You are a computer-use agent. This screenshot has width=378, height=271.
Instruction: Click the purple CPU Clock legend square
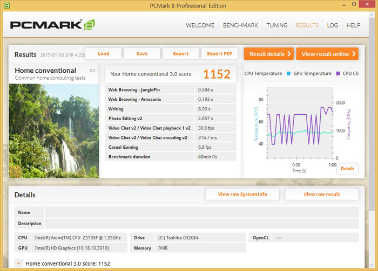(338, 74)
